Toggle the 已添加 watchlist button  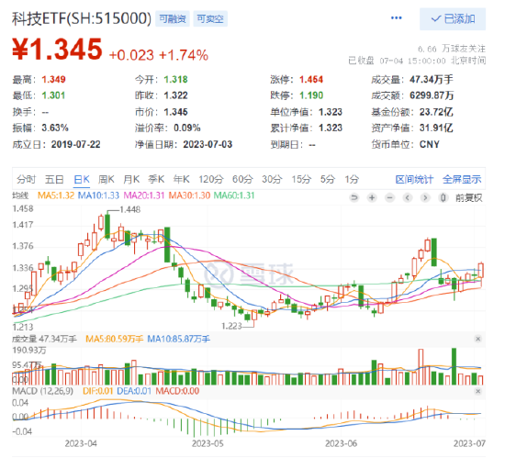click(x=453, y=19)
